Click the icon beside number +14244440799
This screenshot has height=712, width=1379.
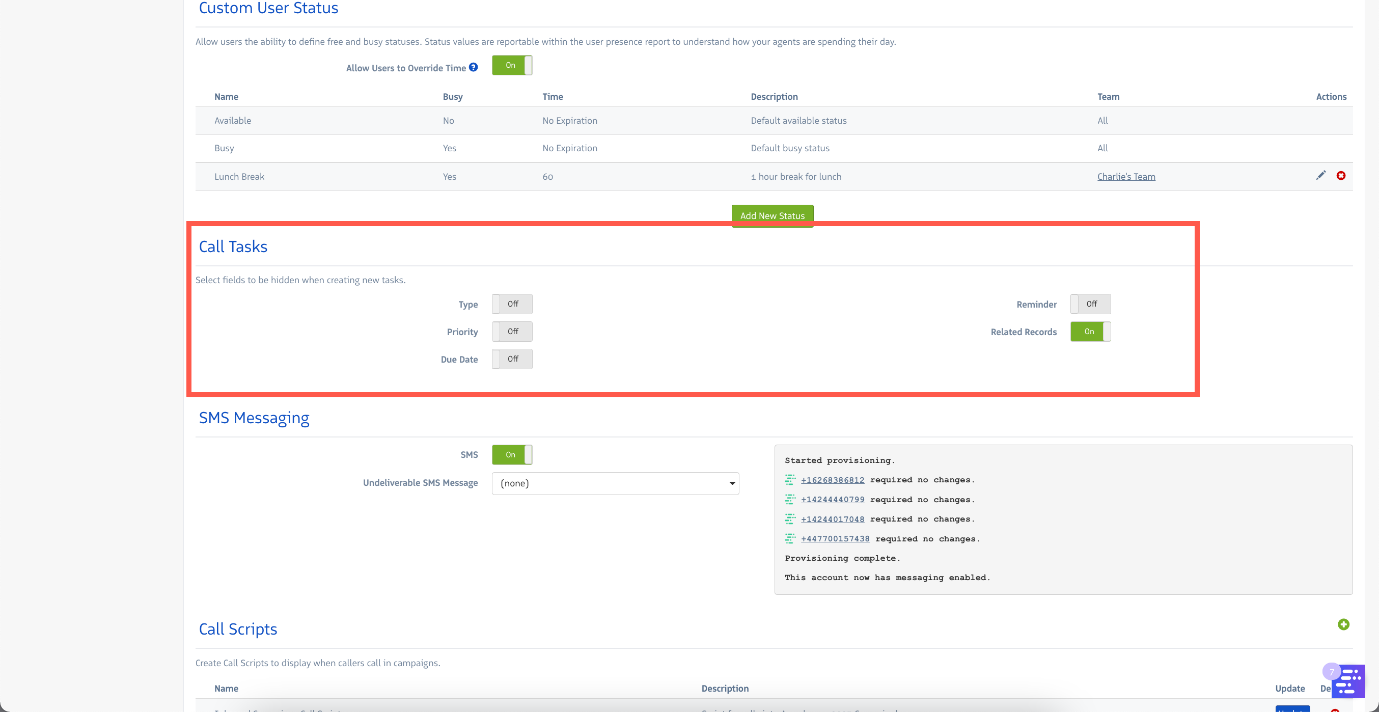point(790,499)
